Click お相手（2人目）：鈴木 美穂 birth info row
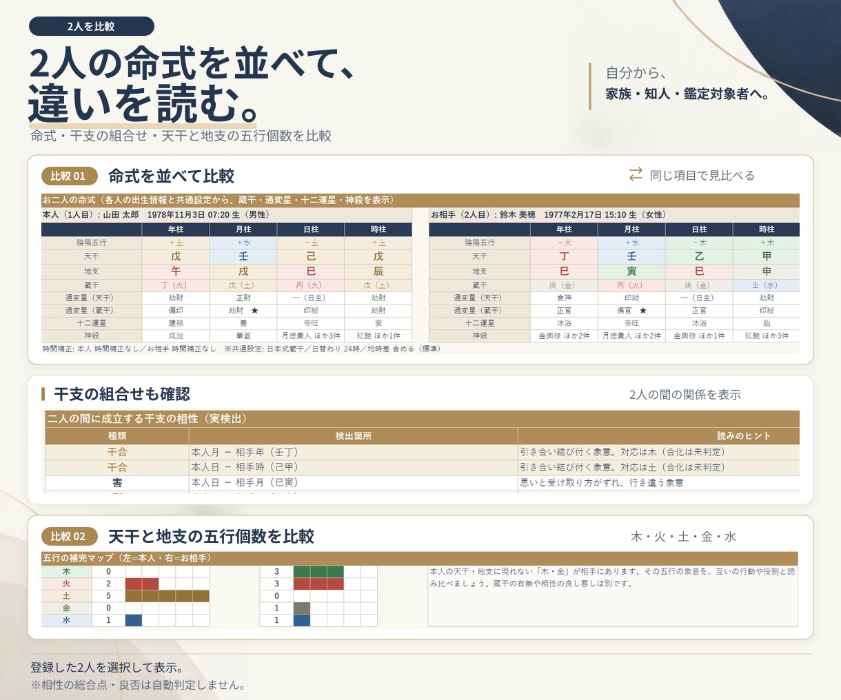Screen dimensions: 841x700 614,215
